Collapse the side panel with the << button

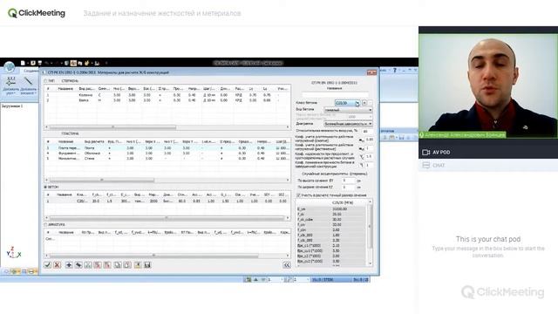point(287,265)
